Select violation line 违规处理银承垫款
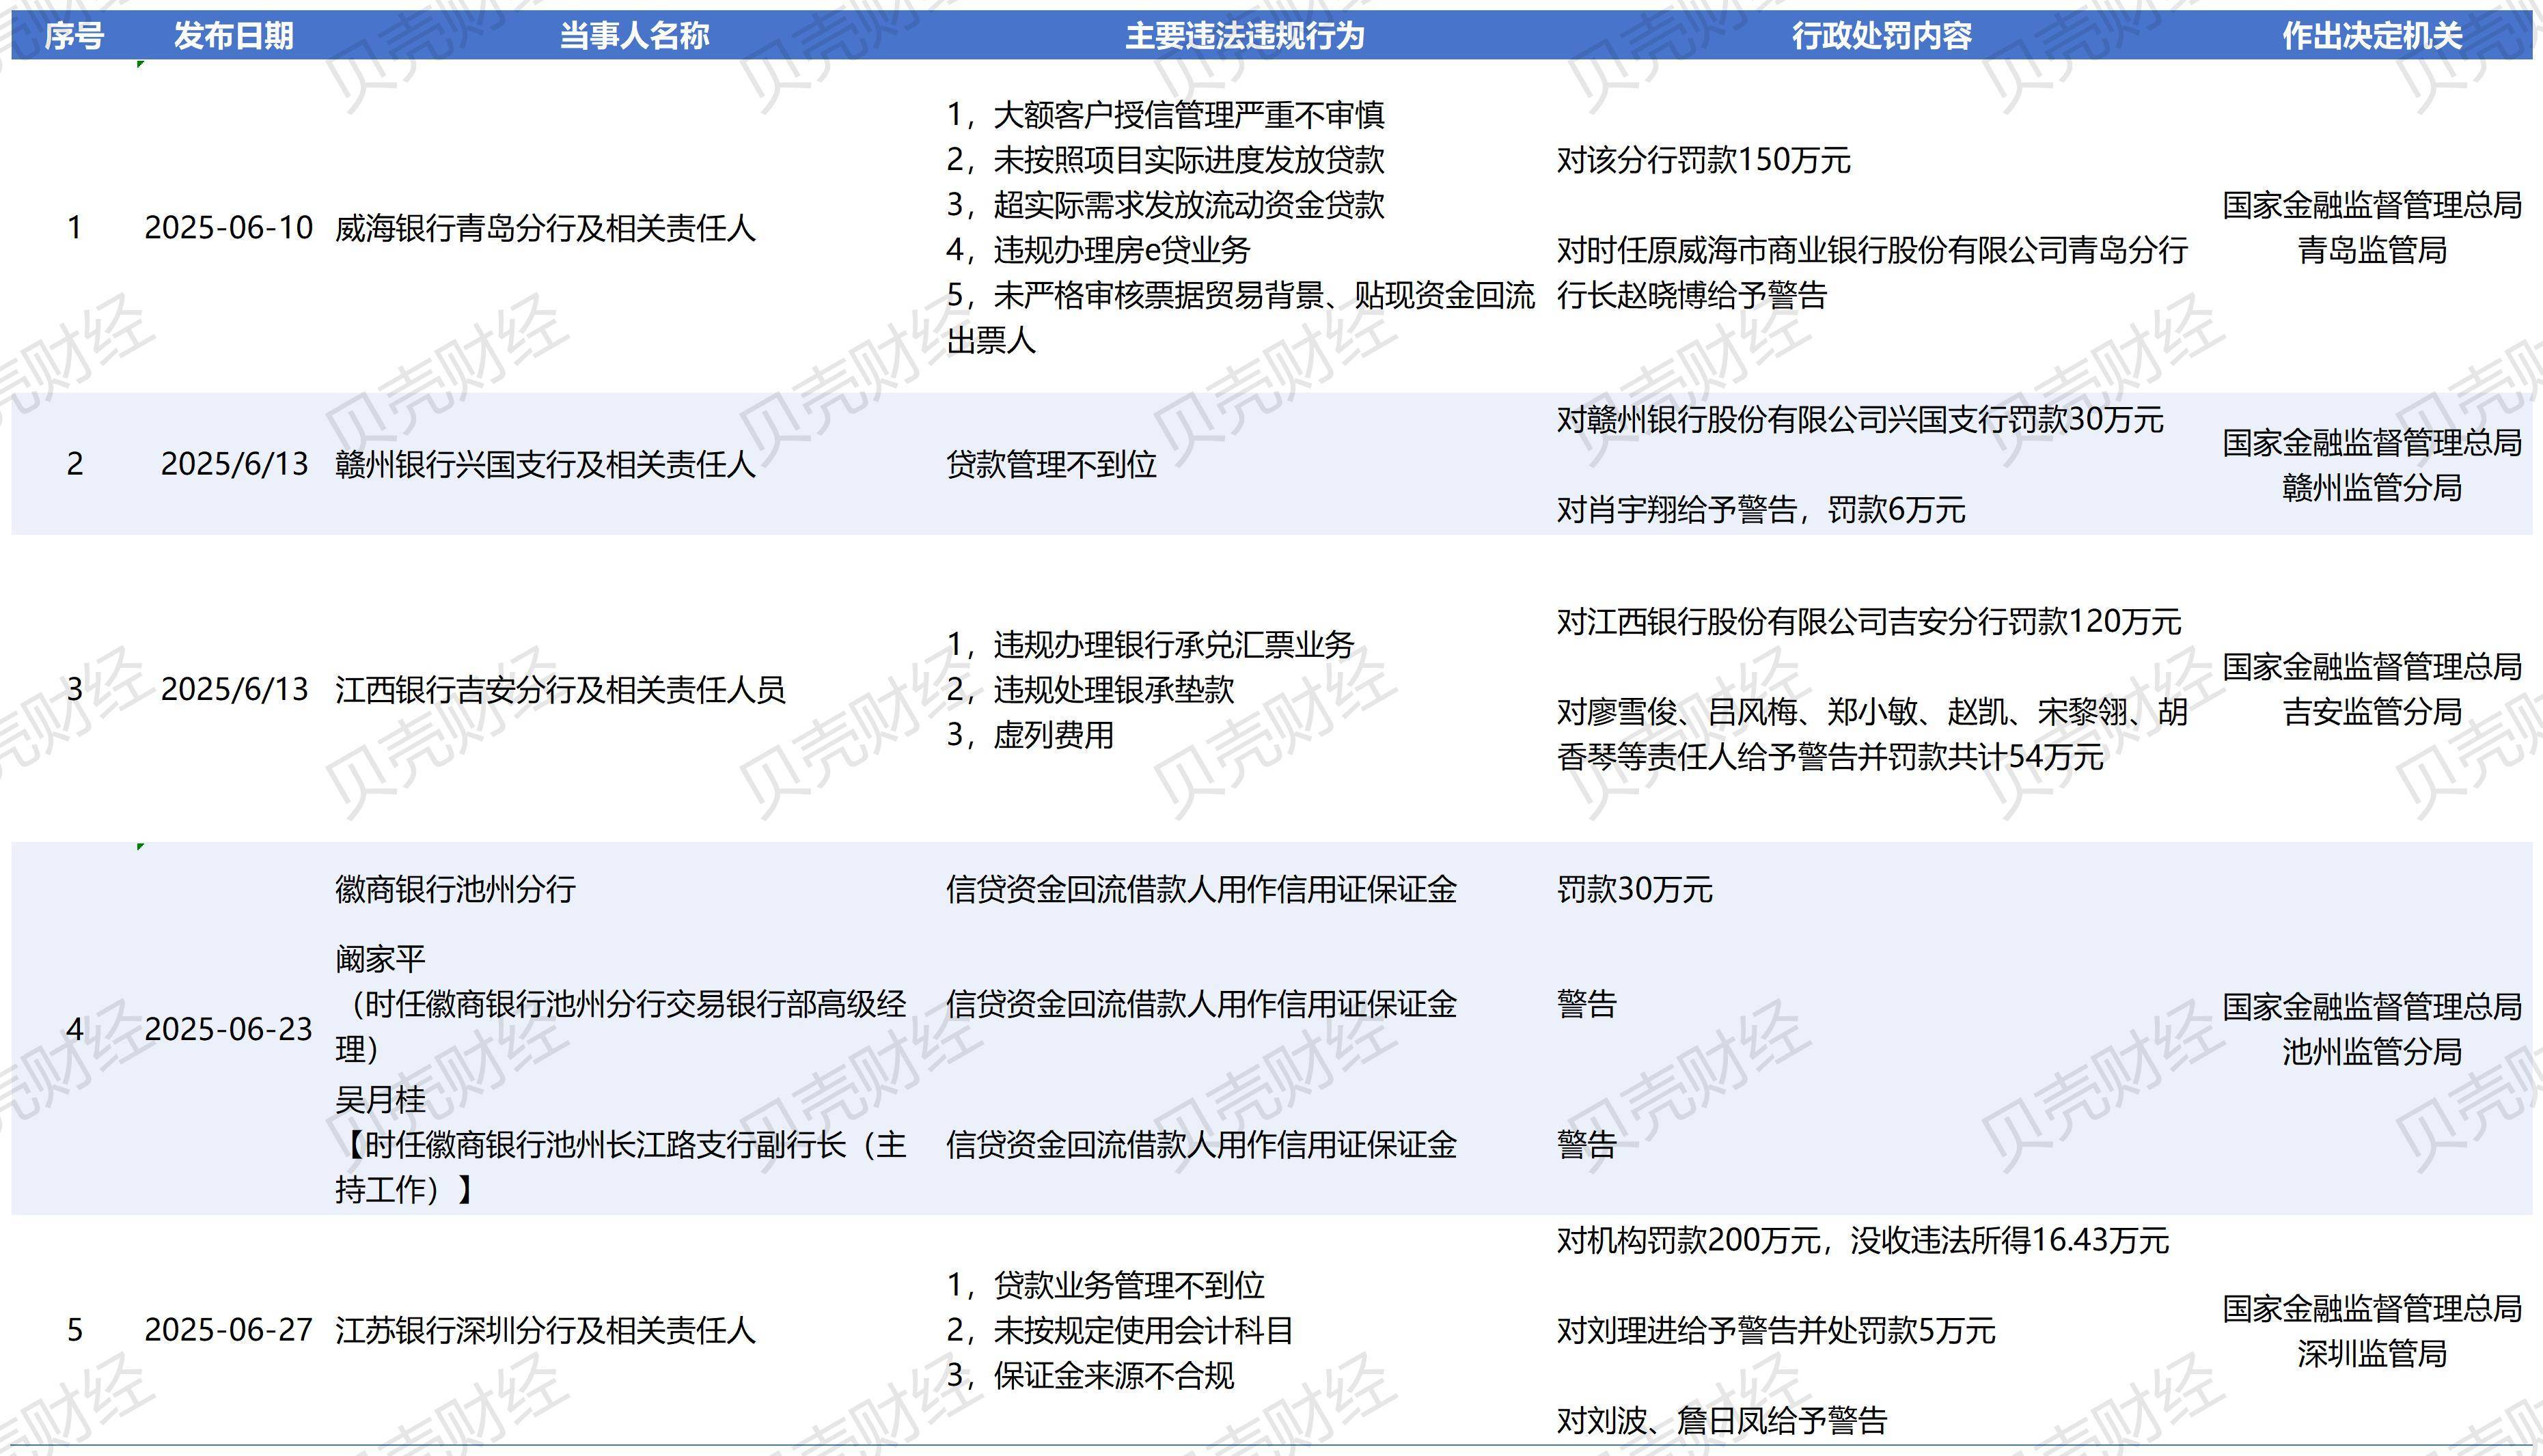 (1090, 690)
